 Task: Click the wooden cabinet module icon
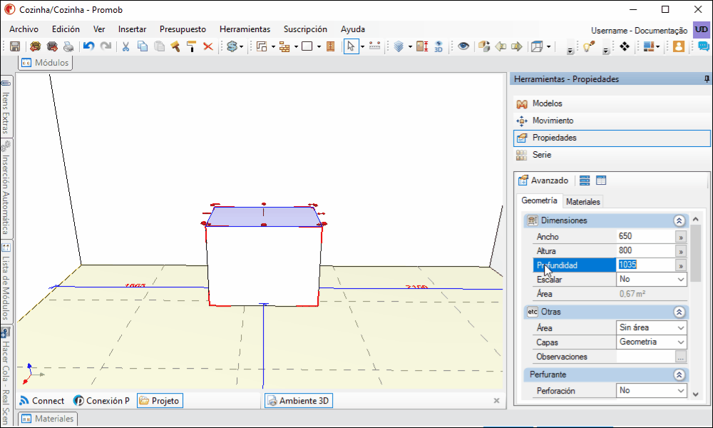click(x=331, y=46)
